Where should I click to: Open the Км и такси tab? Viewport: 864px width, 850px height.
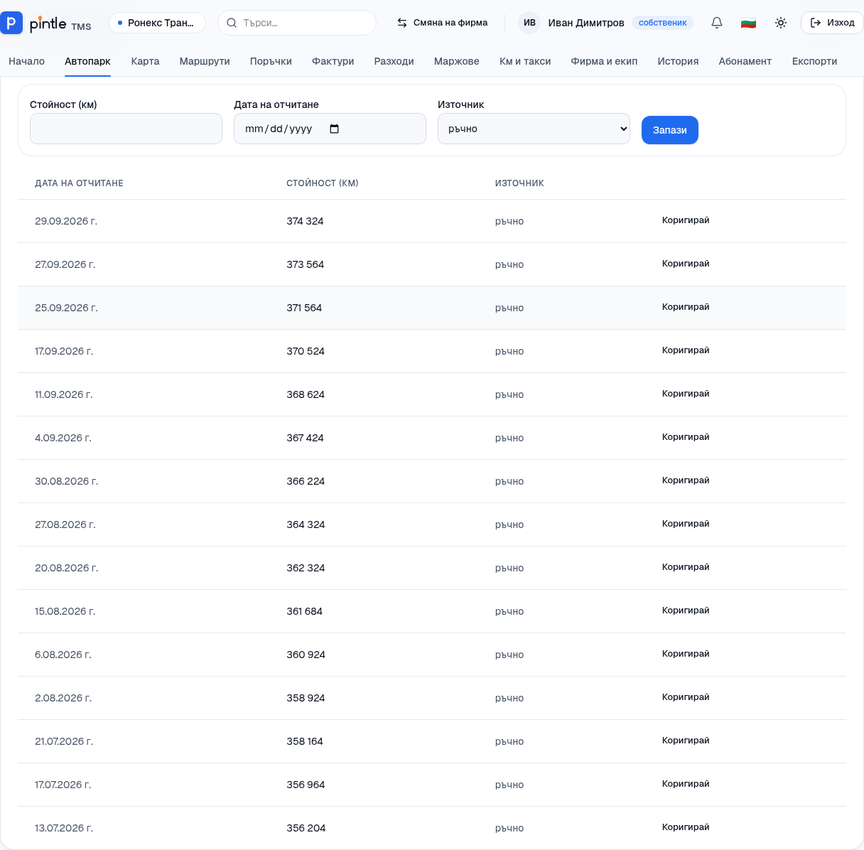525,61
